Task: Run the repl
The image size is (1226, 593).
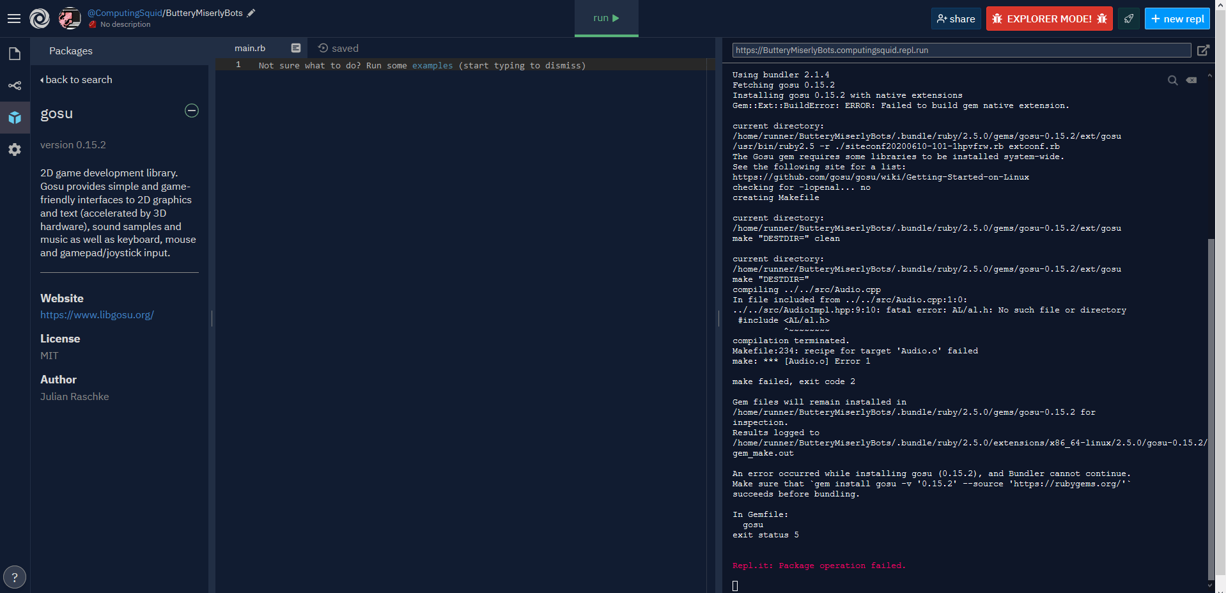Action: 606,18
